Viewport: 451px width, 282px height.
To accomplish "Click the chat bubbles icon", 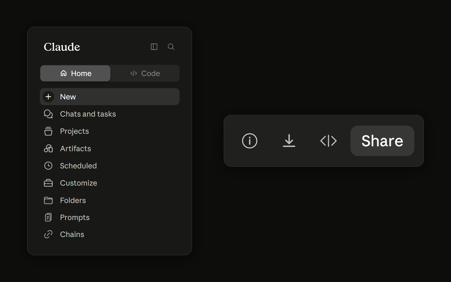I will (48, 114).
